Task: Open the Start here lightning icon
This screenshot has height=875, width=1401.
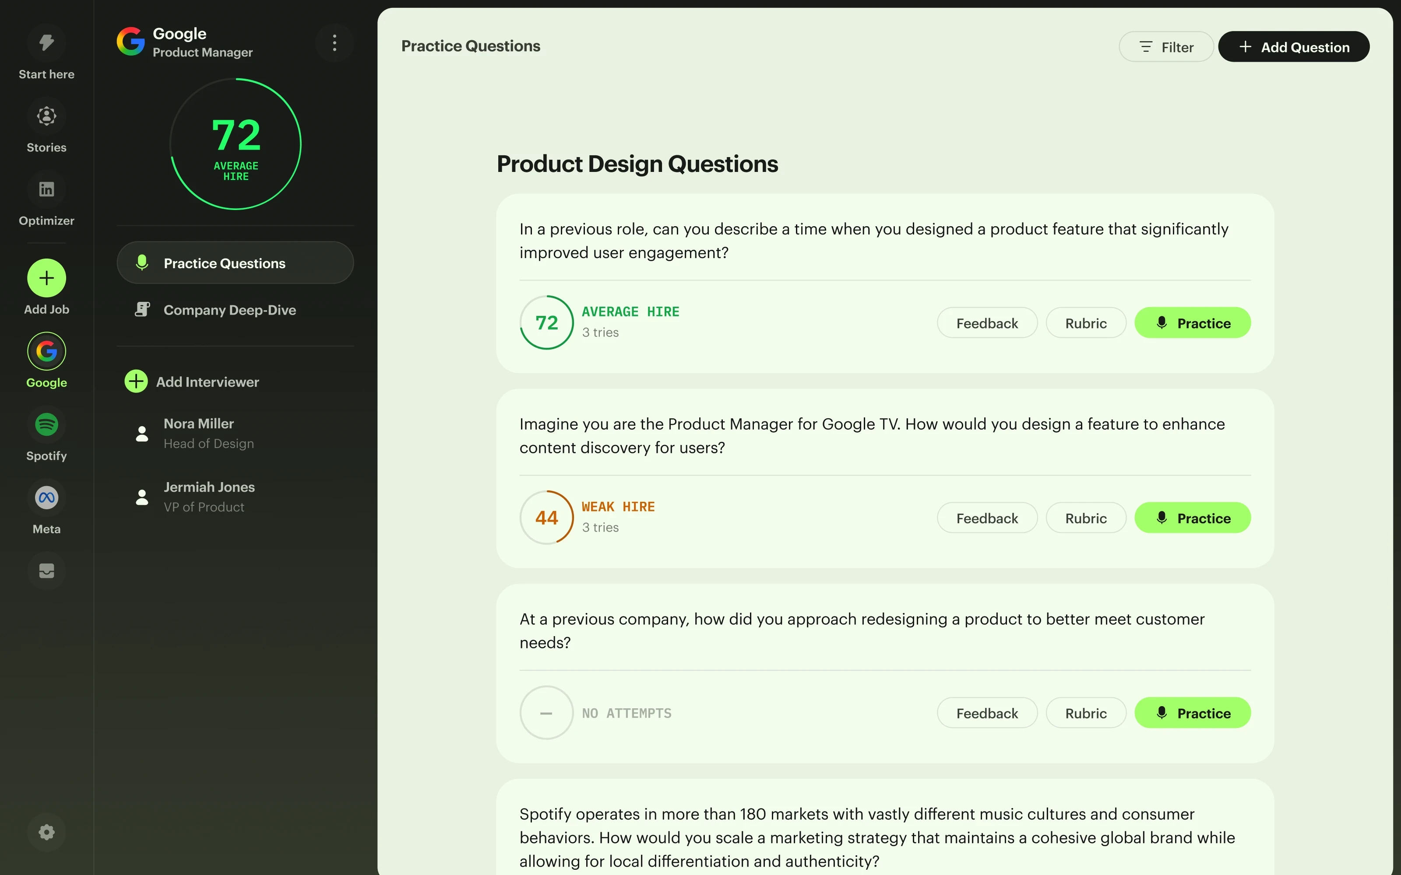Action: coord(46,42)
